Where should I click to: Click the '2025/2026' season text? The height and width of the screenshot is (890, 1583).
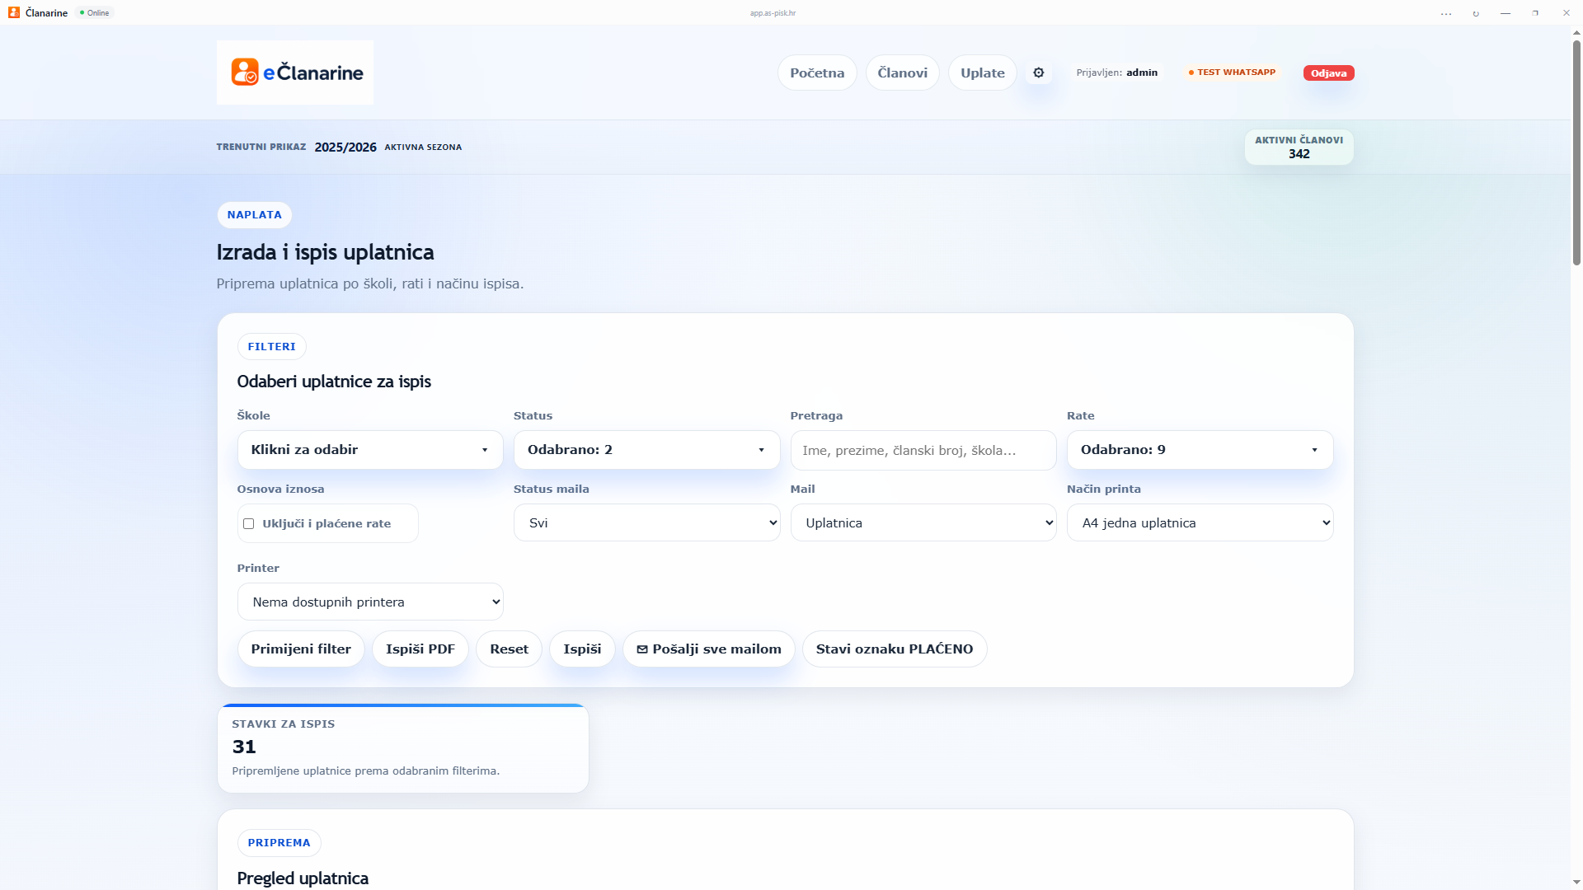click(345, 148)
